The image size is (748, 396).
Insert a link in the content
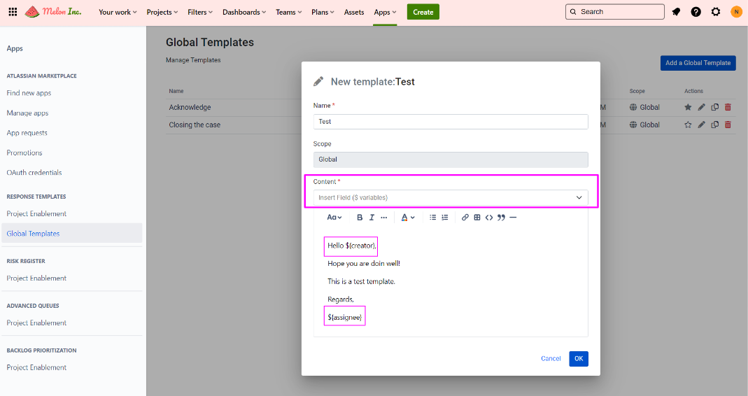[x=465, y=218]
